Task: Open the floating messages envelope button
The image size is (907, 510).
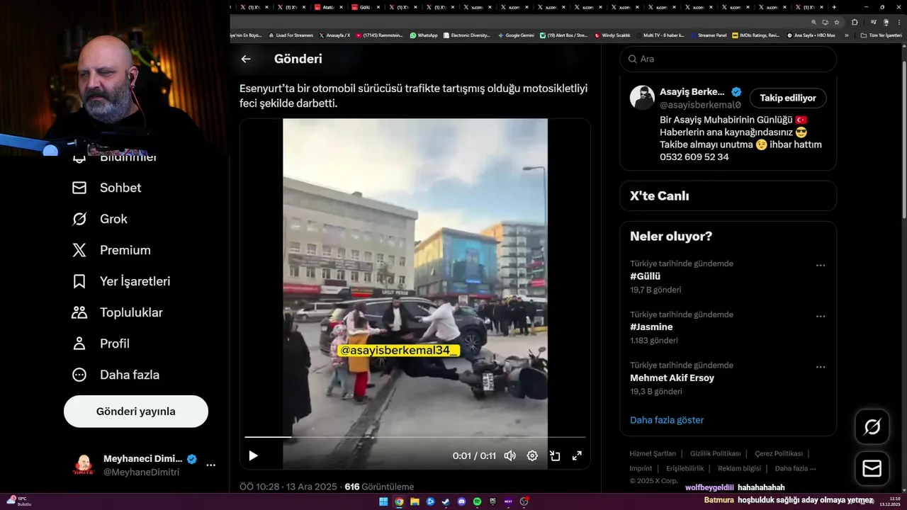Action: pos(872,469)
